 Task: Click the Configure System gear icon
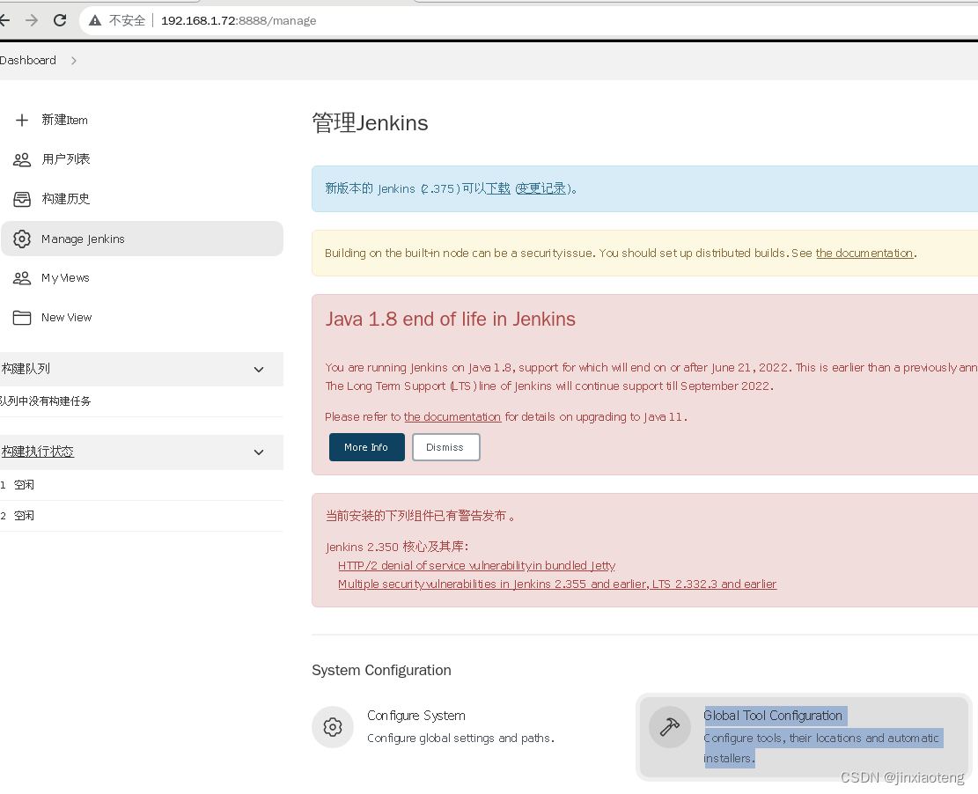coord(333,726)
